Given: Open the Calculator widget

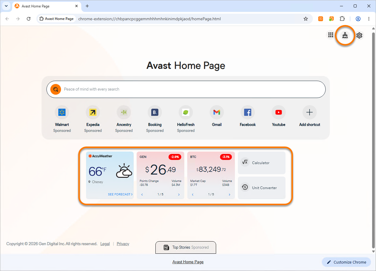Looking at the screenshot, I should point(262,163).
